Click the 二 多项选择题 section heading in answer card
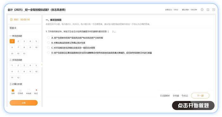 [x=16, y=60]
